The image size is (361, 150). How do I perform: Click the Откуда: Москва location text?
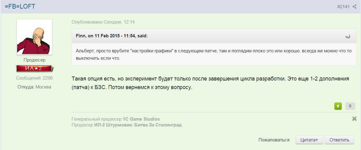click(x=34, y=87)
